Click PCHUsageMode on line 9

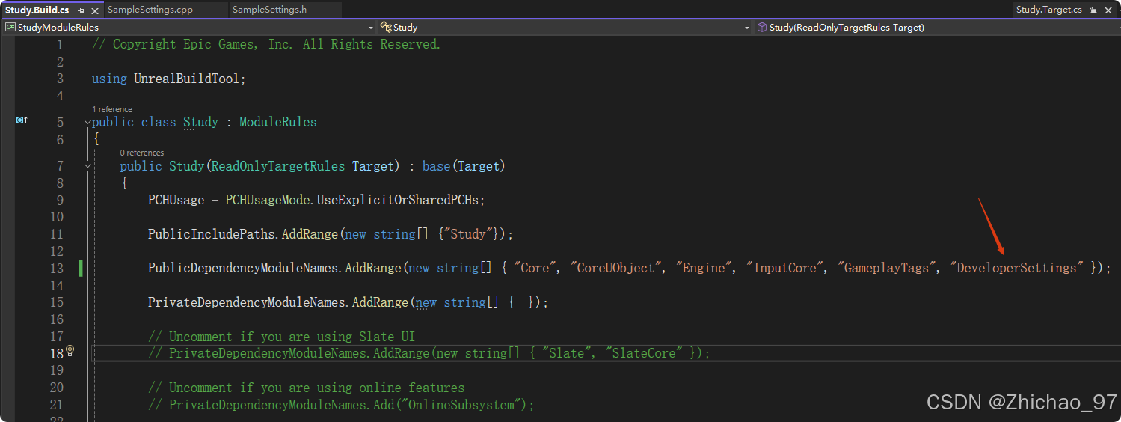pyautogui.click(x=268, y=200)
